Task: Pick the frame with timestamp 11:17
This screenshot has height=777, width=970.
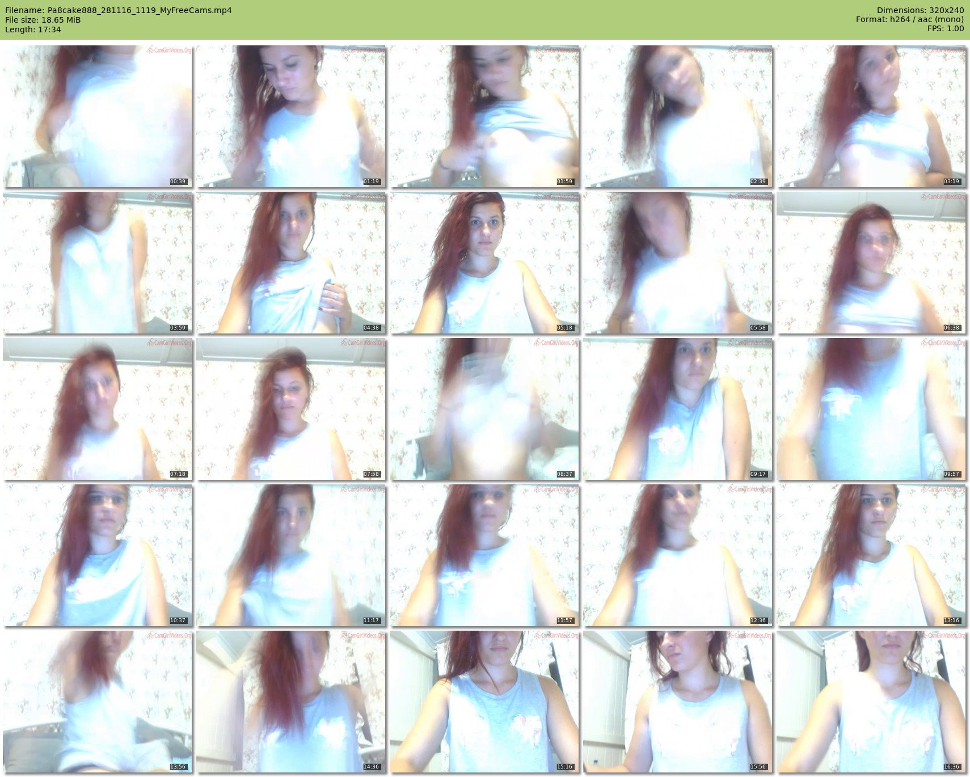Action: pyautogui.click(x=291, y=555)
